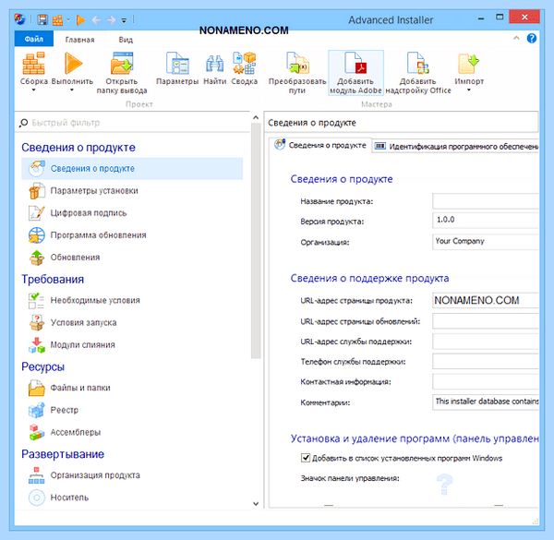This screenshot has height=540, width=554.
Task: Click the Сборка build icon
Action: (x=33, y=64)
